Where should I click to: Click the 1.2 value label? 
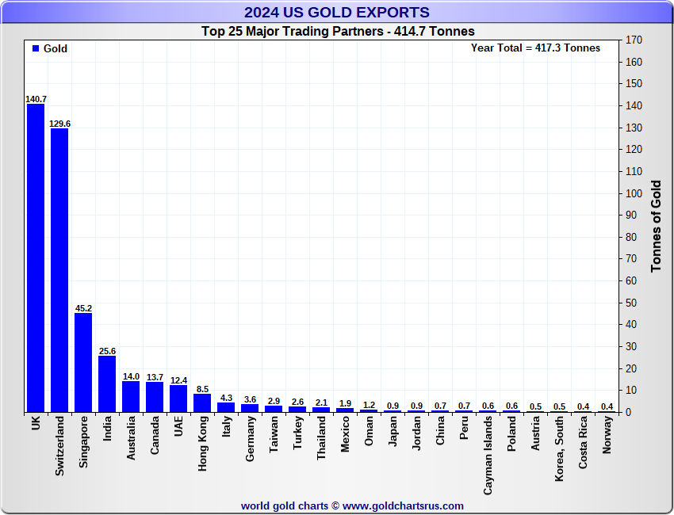pos(369,405)
